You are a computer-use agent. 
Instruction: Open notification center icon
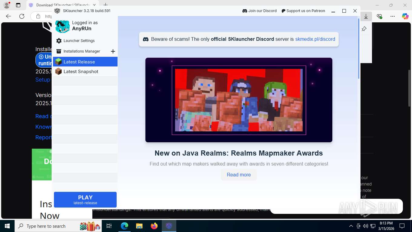tap(402, 226)
